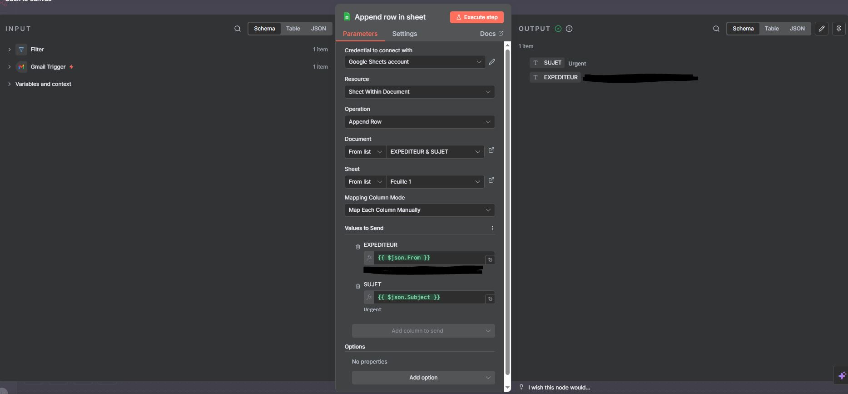Image resolution: width=848 pixels, height=394 pixels.
Task: Open the Mapping Column Mode dropdown
Action: pos(419,210)
